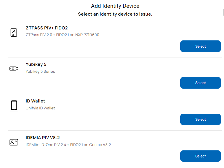Click the ZTPass PIV 2.0 NXP P71D600 description
Screen dimensions: 224x168
62,35
